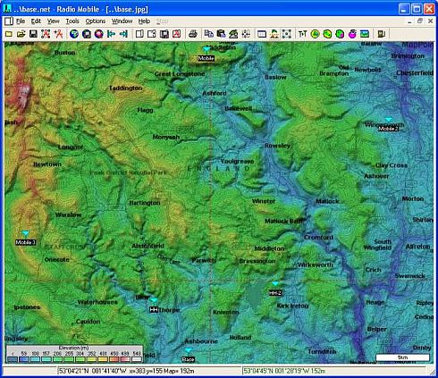Open the save picture disk icon
The height and width of the screenshot is (378, 438).
click(164, 34)
